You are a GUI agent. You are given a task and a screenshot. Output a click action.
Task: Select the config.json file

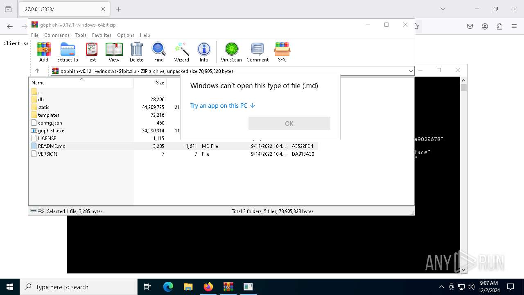click(50, 123)
